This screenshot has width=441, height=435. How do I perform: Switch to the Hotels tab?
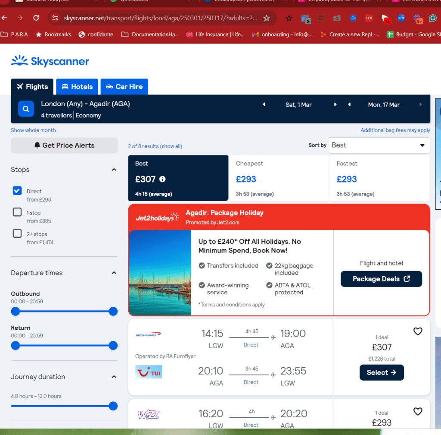click(77, 87)
